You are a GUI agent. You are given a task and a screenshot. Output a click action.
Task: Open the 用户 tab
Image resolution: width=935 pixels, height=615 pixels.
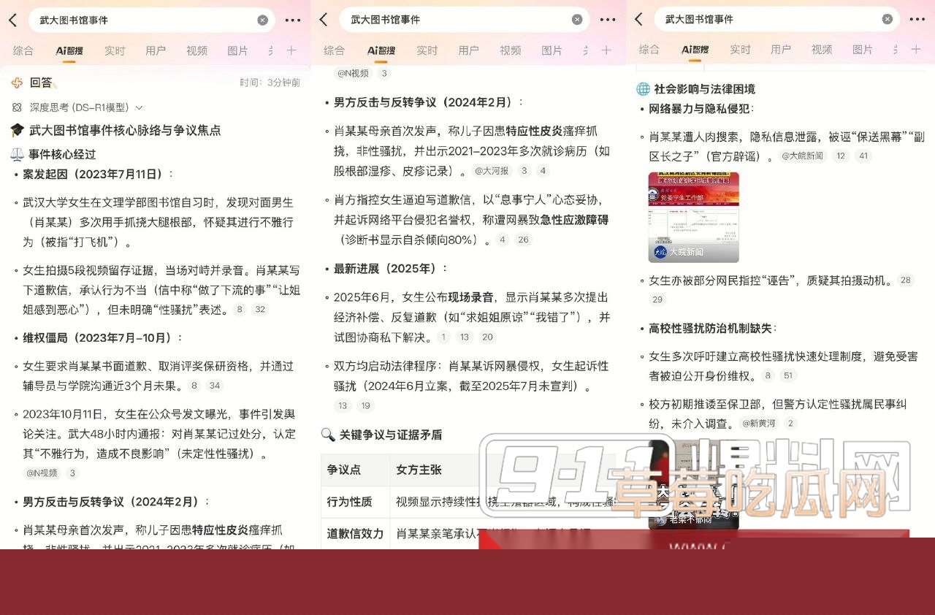point(157,50)
